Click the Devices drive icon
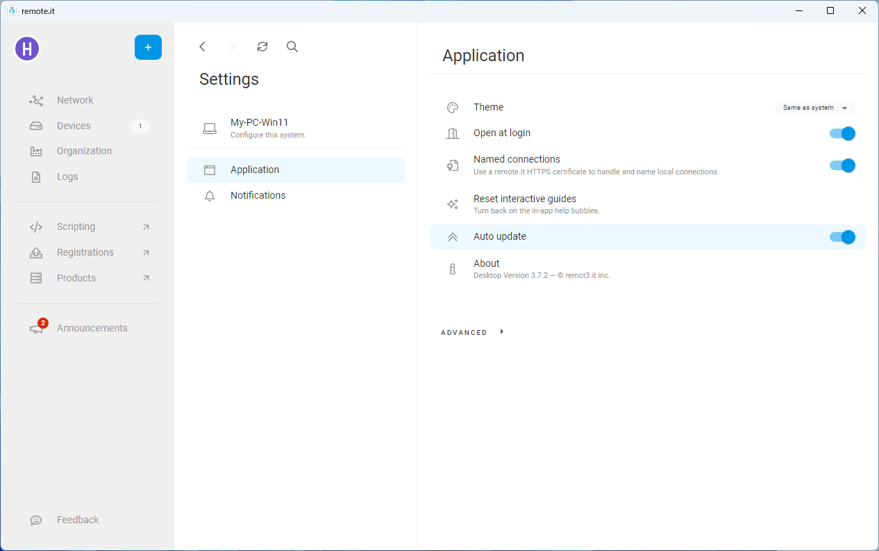 pos(36,126)
